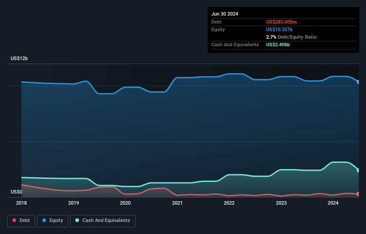366x234 pixels.
Task: Click the 2.7% Debt/Equity Ratio text
Action: (291, 37)
